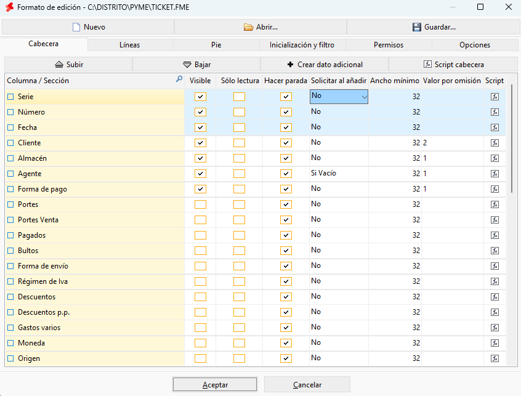Click the Script cabecera fx button
The image size is (521, 396).
[x=453, y=65]
